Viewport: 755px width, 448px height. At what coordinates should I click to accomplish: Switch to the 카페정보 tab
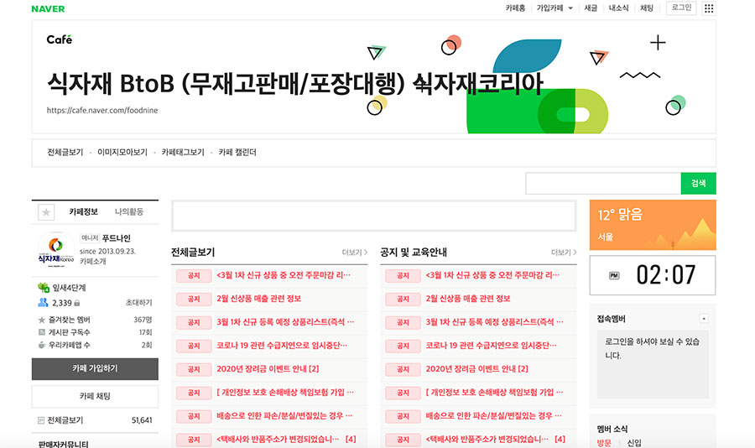tap(83, 212)
